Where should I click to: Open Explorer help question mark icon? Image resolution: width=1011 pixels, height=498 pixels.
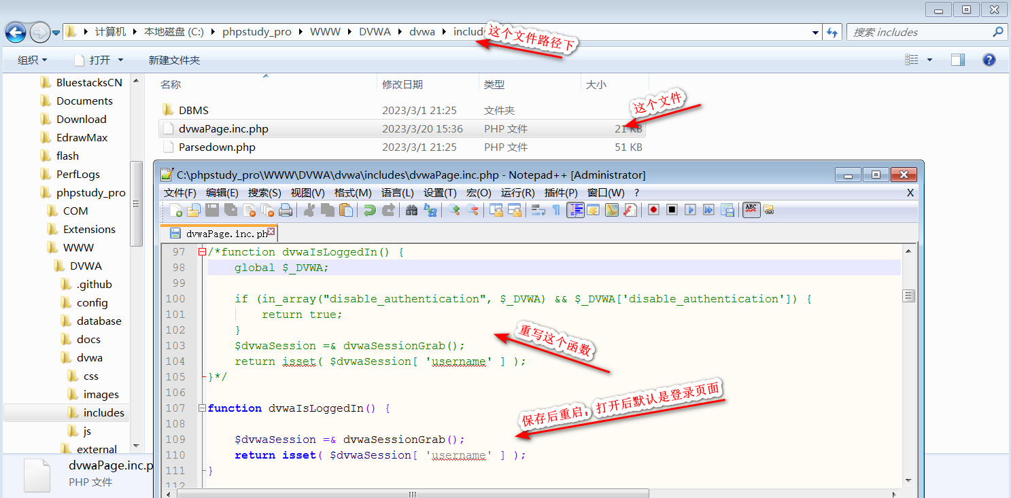pyautogui.click(x=989, y=60)
